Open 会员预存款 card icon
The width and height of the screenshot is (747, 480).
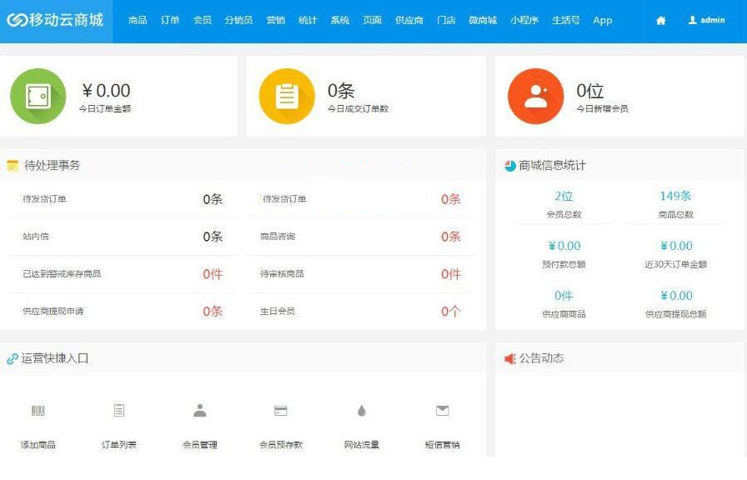(281, 411)
